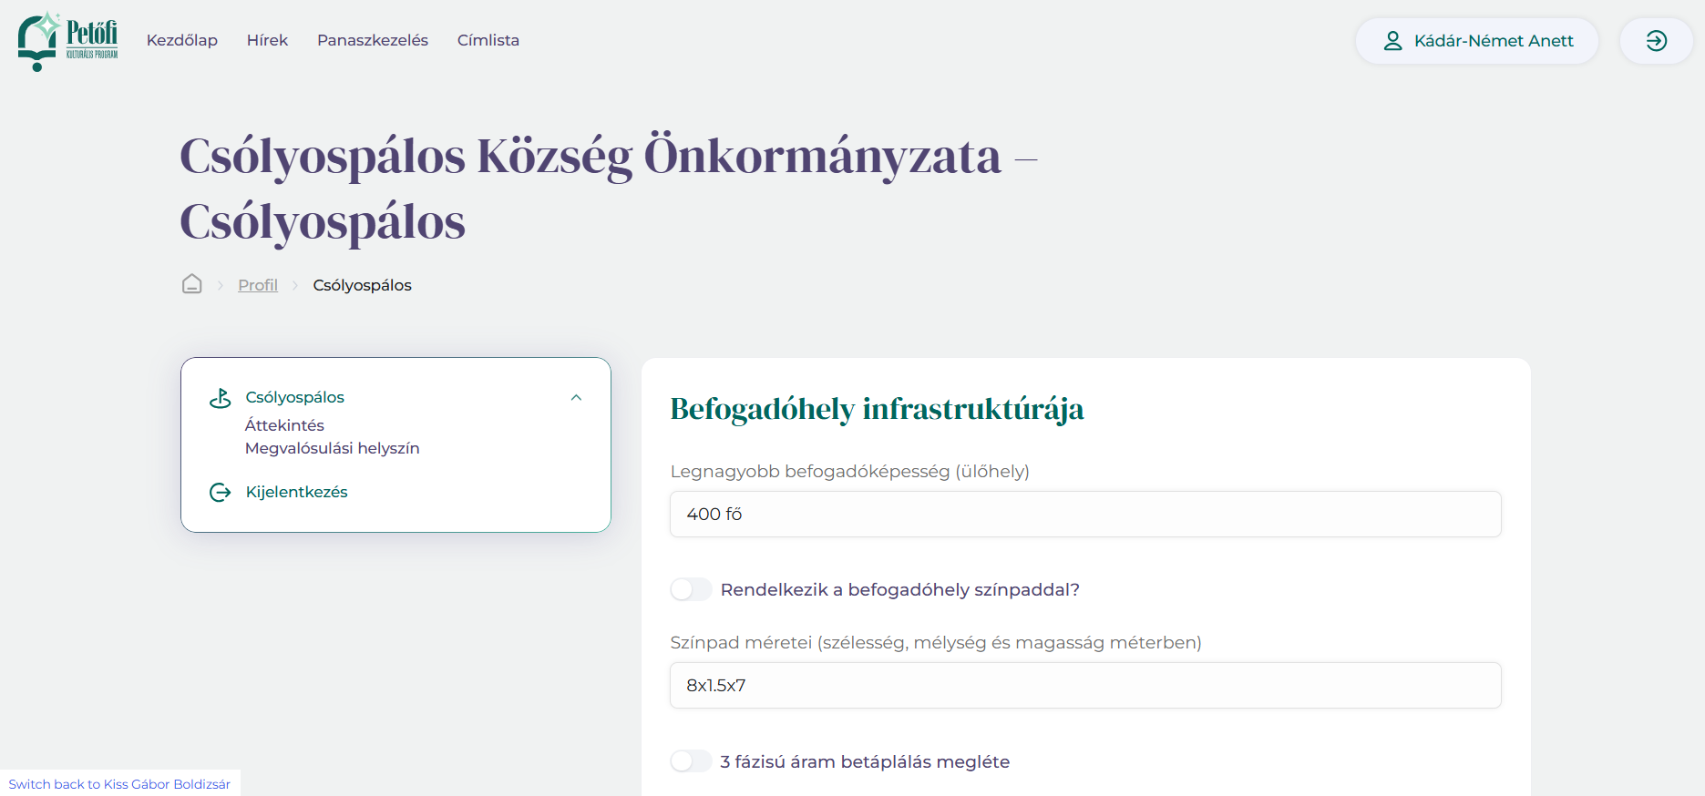Open the Áttekintés sidebar item

284,425
